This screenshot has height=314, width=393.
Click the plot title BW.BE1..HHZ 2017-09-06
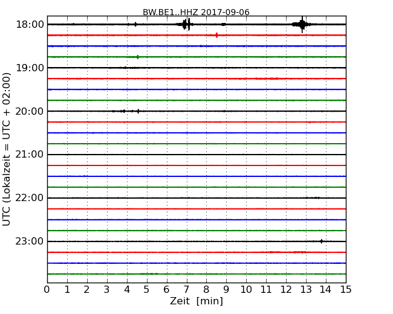coord(196,12)
